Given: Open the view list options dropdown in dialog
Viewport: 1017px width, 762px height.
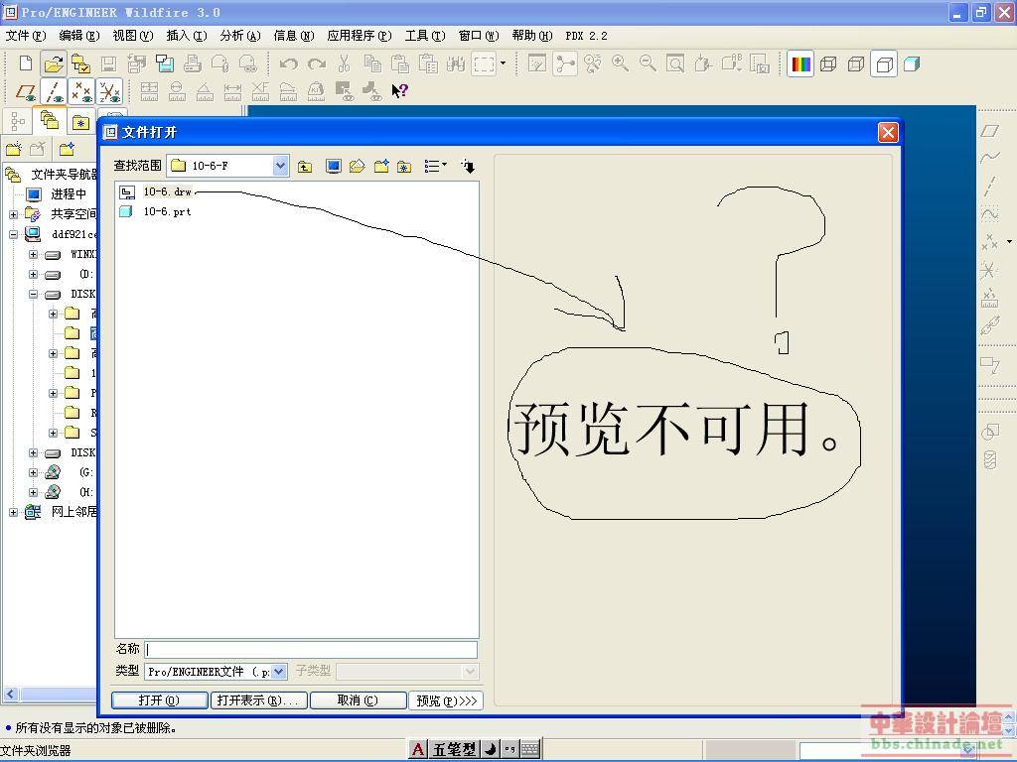Looking at the screenshot, I should point(435,167).
